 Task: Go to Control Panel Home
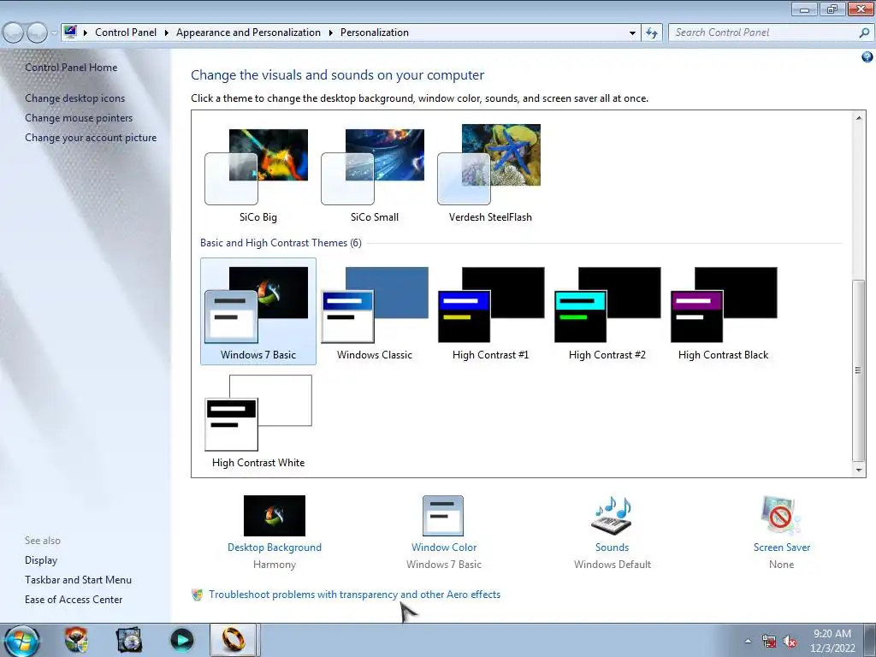point(71,68)
